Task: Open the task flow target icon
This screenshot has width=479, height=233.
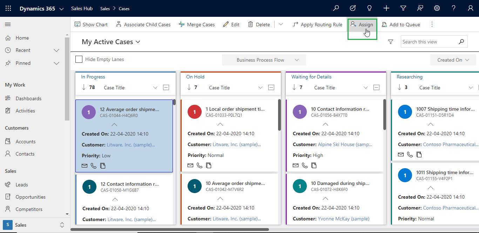Action: [353, 8]
